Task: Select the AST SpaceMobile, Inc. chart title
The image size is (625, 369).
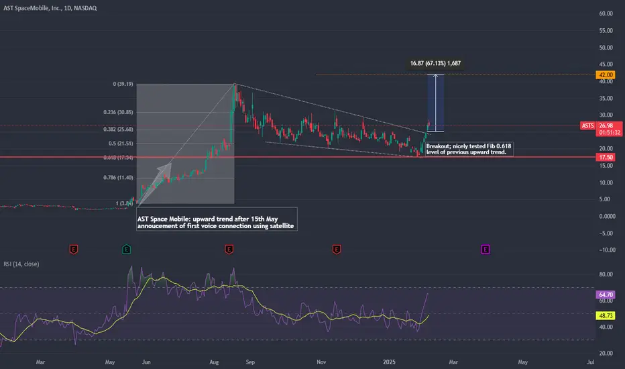Action: [x=50, y=8]
